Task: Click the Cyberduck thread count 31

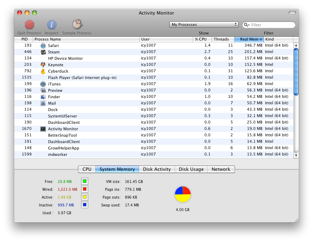Action: [230, 71]
